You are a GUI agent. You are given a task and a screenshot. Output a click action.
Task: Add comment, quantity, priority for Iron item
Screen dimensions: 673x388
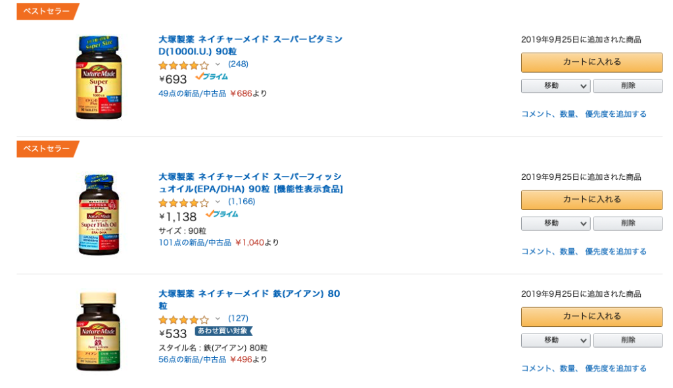click(584, 368)
